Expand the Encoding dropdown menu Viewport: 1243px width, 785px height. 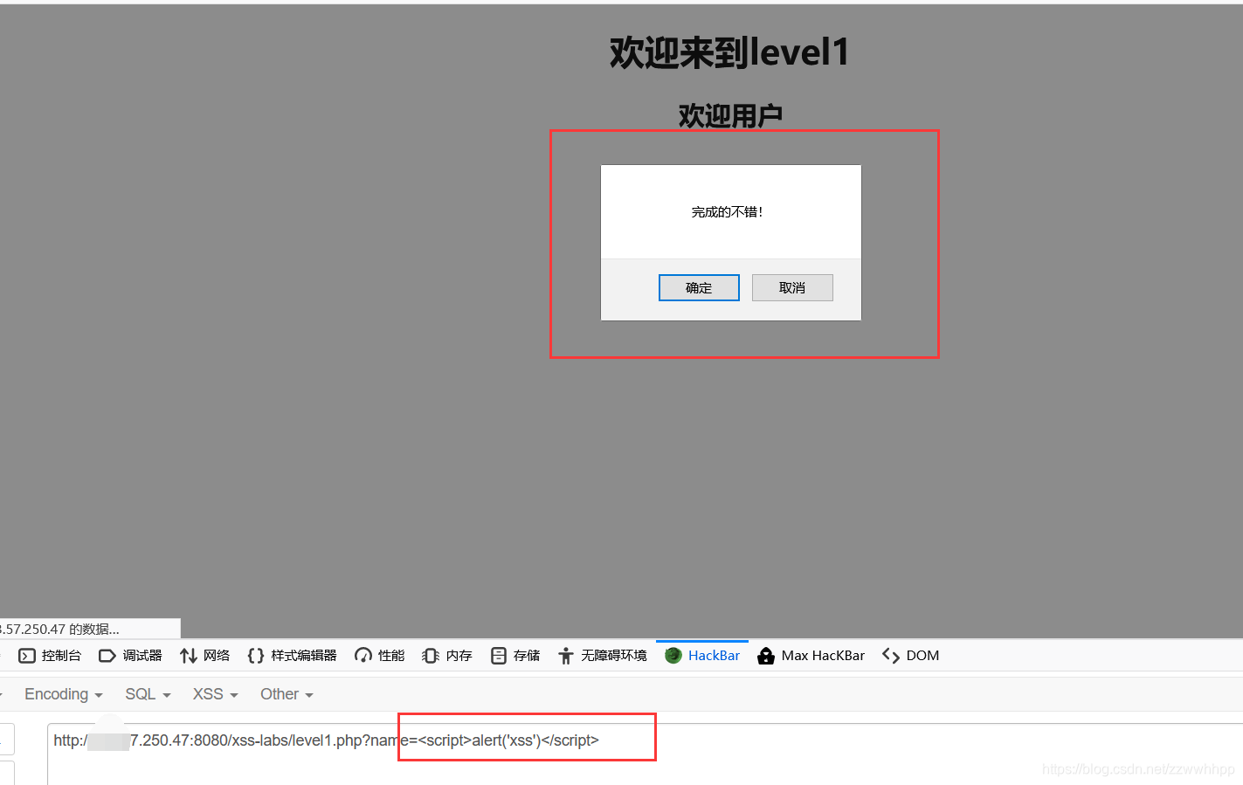pos(64,694)
